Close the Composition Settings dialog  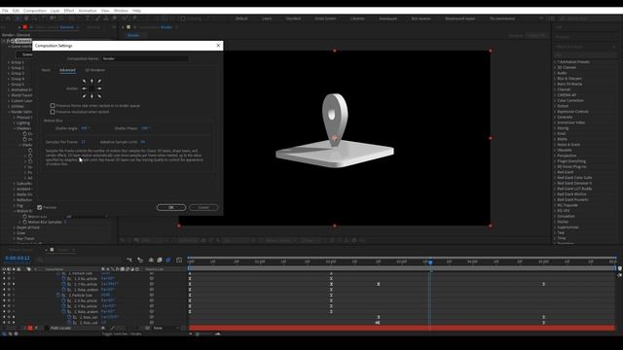[218, 46]
